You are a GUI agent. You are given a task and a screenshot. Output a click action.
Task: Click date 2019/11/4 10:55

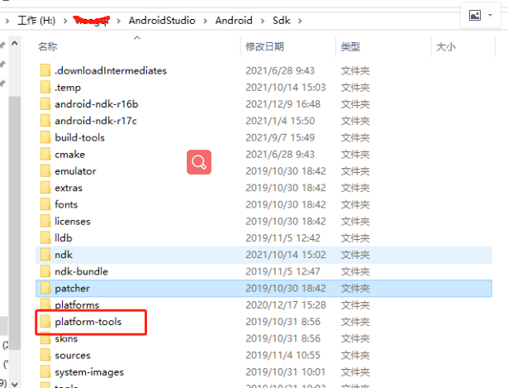click(x=282, y=355)
